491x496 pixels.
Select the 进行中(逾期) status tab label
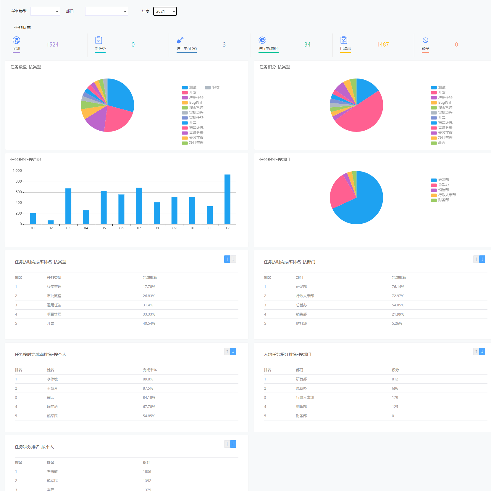tap(268, 49)
